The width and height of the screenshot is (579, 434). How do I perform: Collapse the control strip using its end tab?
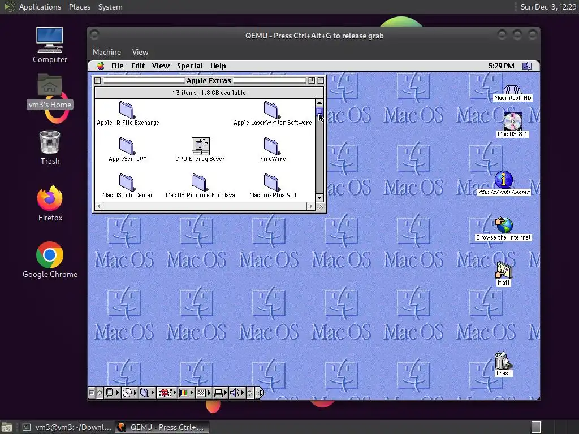click(x=260, y=393)
